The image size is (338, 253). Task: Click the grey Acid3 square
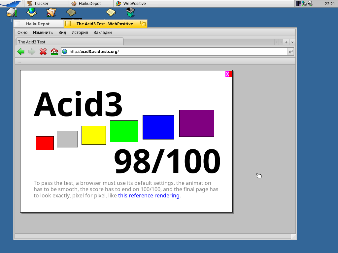click(67, 139)
